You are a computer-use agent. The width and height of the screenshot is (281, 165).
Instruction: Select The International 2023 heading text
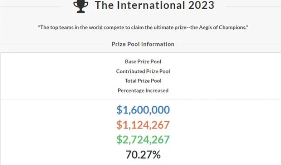[155, 5]
